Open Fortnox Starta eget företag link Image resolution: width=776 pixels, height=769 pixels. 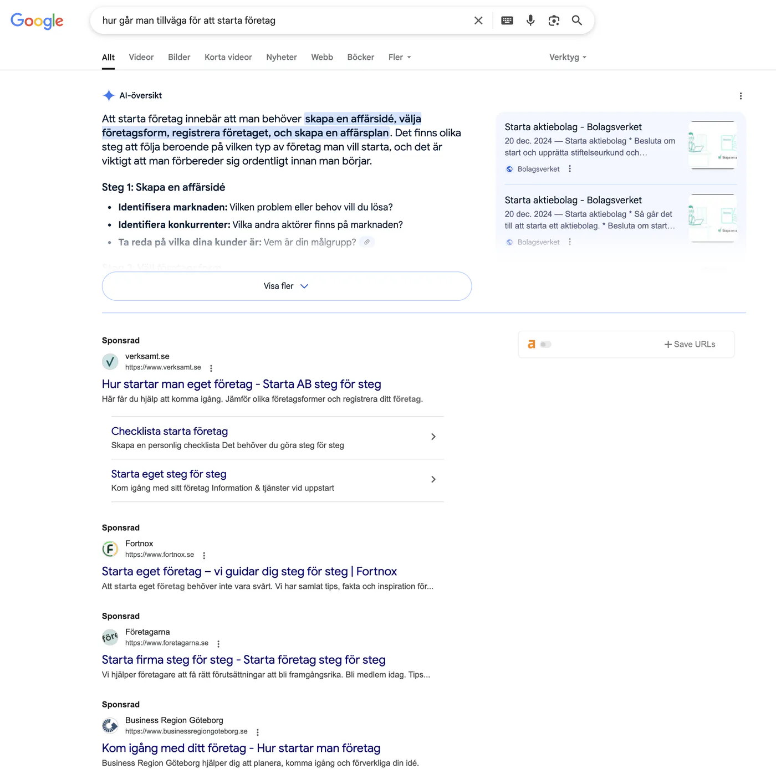tap(249, 571)
